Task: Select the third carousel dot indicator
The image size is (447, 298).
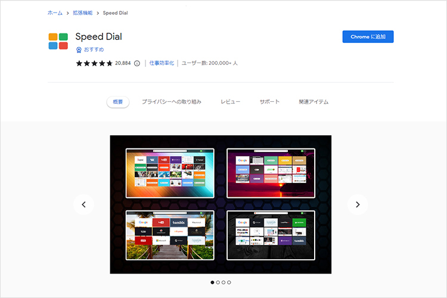Action: click(x=223, y=283)
